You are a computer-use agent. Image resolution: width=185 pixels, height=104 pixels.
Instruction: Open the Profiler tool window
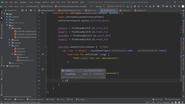click(51, 99)
